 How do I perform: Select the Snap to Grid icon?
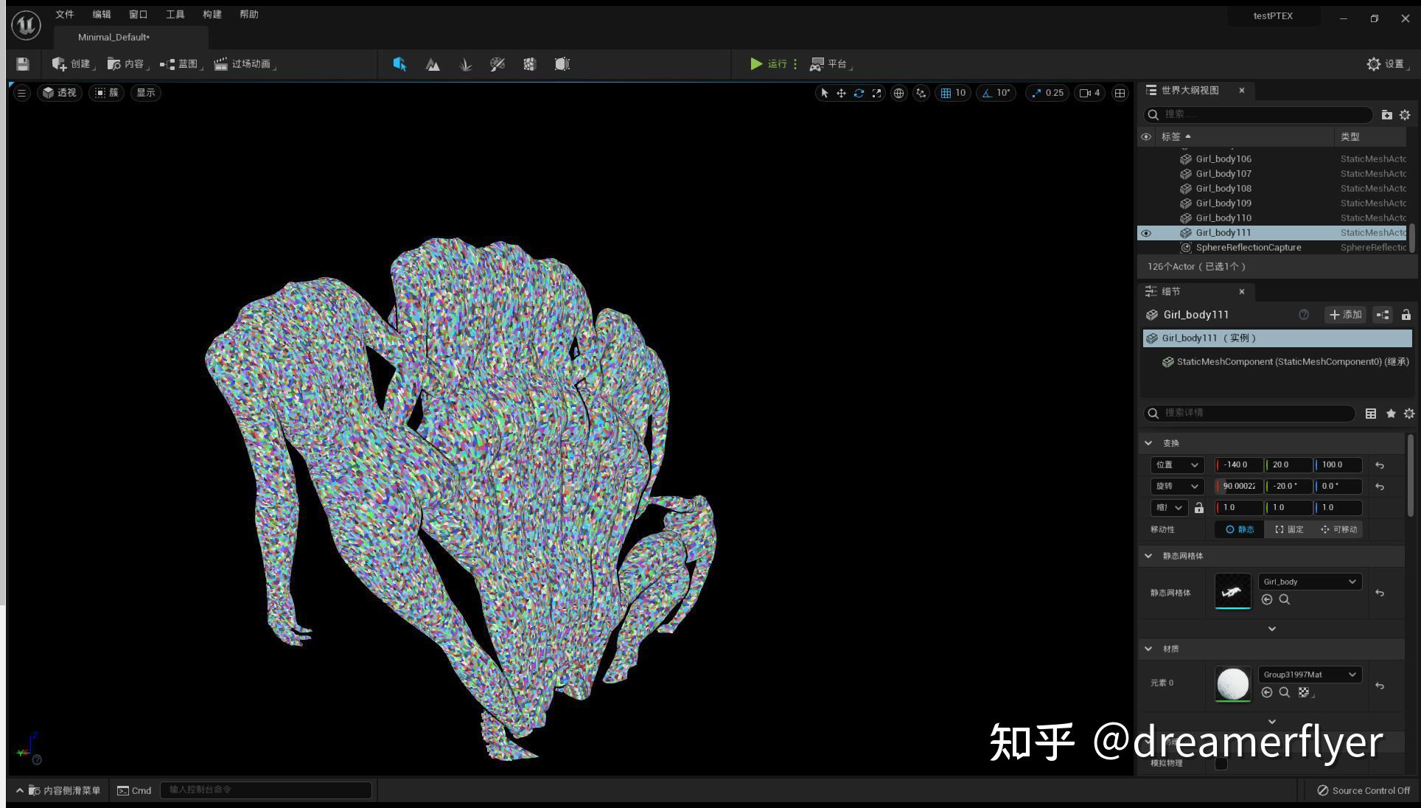point(945,93)
